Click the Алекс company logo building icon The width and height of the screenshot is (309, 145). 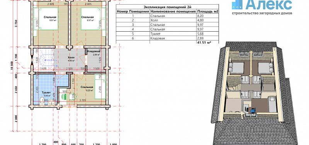(x=237, y=5)
